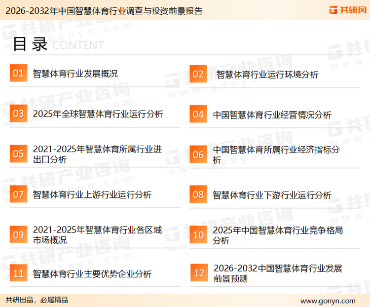The width and height of the screenshot is (370, 307).
Task: Open 智慧体育行业主要优势企业分析 chapter
Action: (92, 273)
